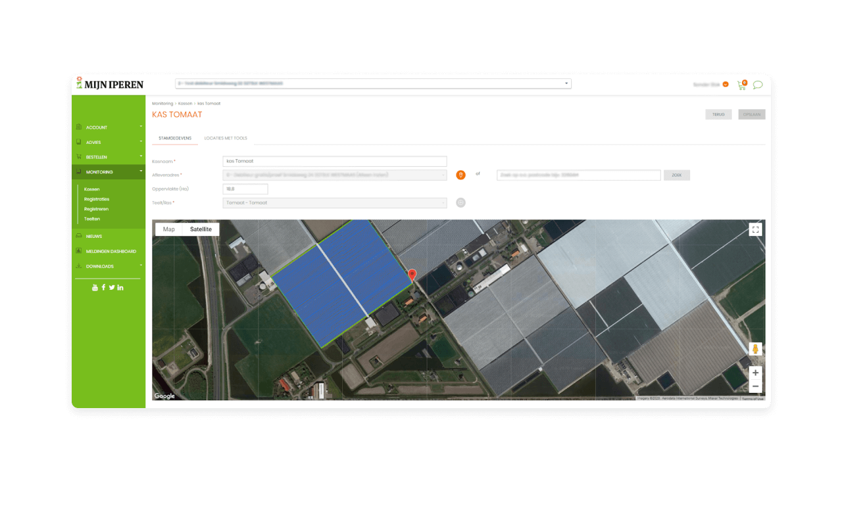Select Map view on the map
The image size is (842, 506).
(x=168, y=229)
